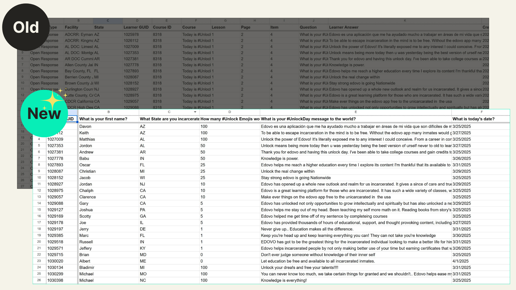Click 'Course ID' header in Old sheet

tap(167, 27)
